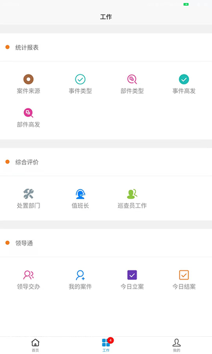Click the 事件高发 label

(x=184, y=91)
